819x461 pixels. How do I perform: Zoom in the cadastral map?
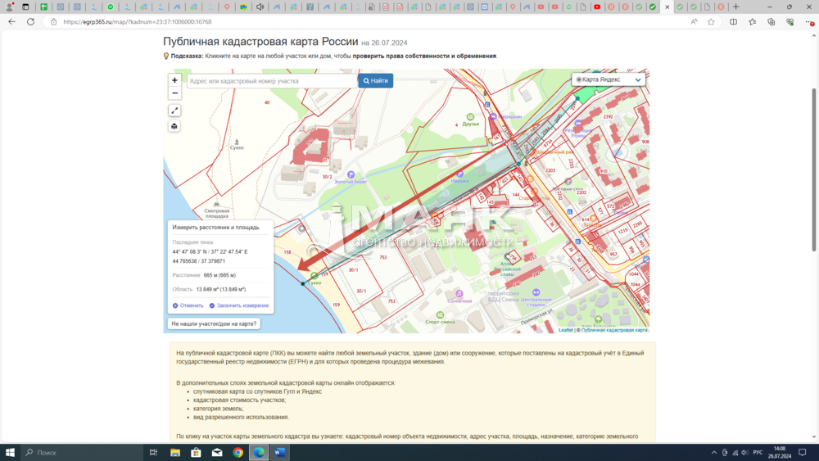[174, 80]
